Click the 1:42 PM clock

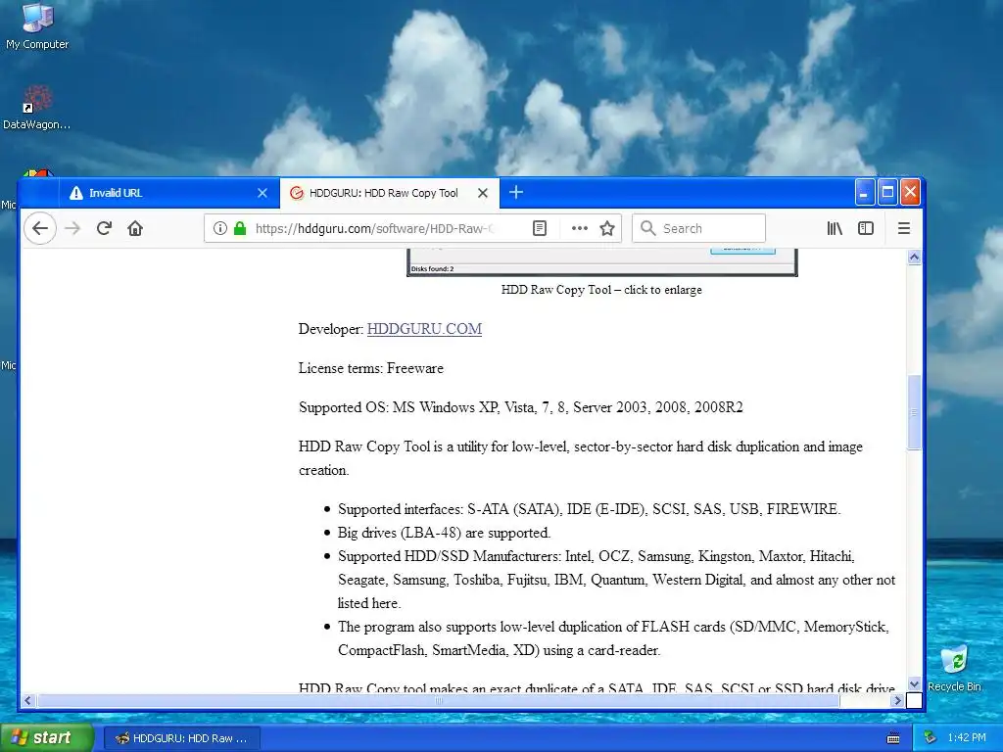(967, 737)
